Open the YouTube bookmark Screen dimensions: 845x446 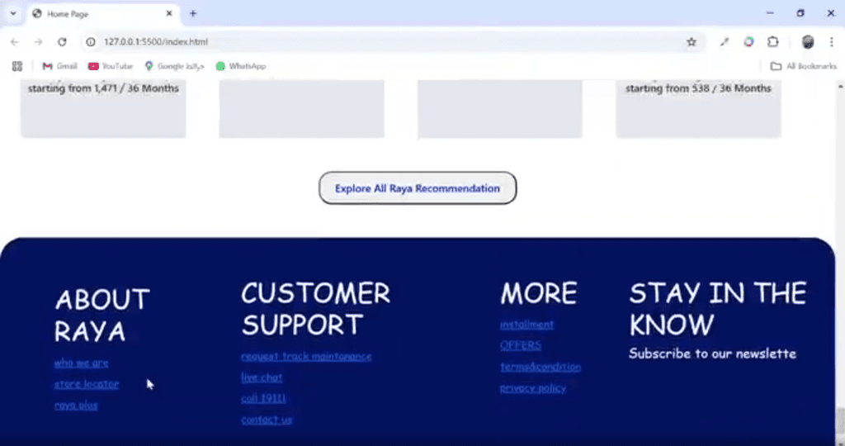click(x=111, y=66)
